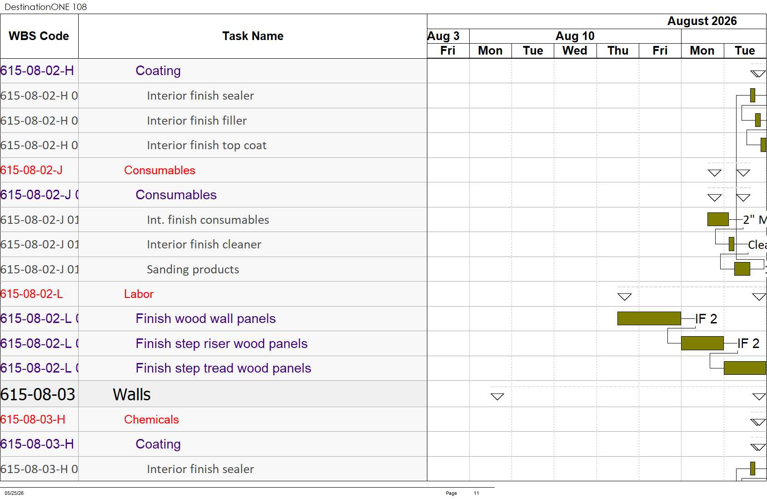Click the Task Name column header
The image size is (767, 499).
pos(253,36)
